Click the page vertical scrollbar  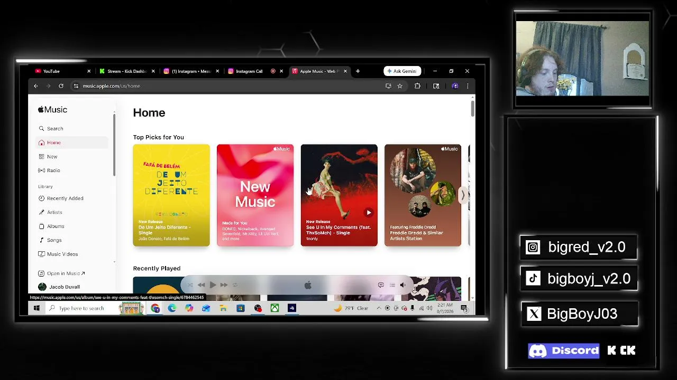click(x=472, y=108)
